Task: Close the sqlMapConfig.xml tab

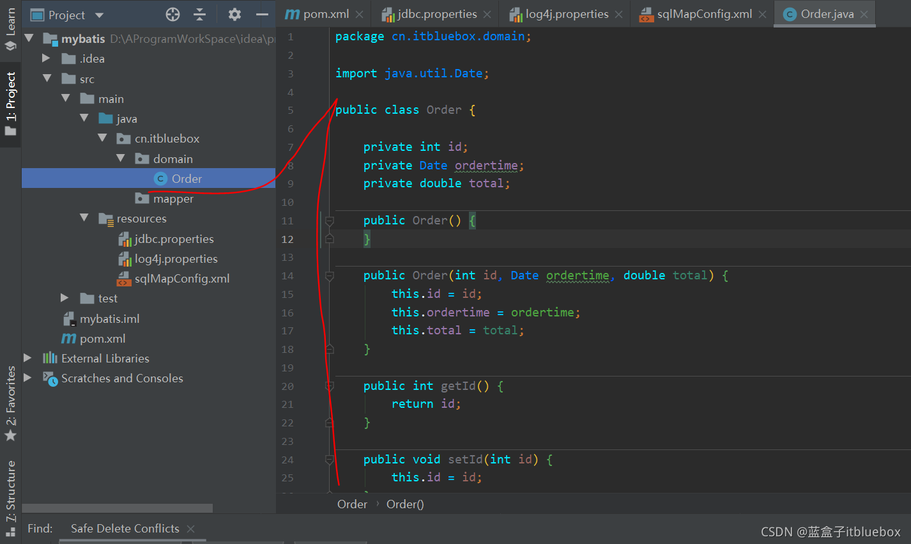Action: (762, 15)
